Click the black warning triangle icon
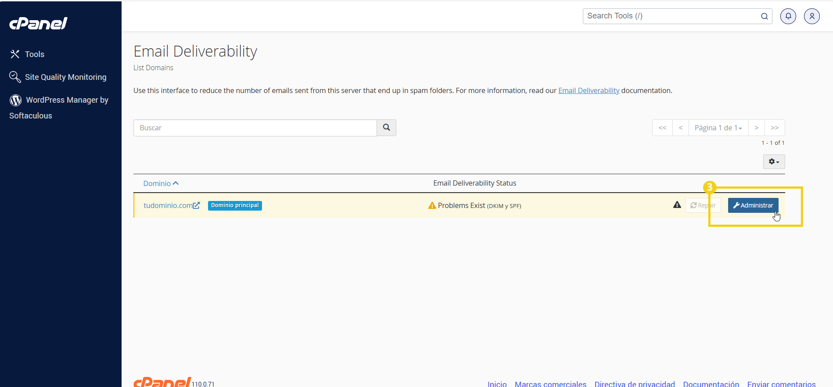The image size is (833, 387). click(677, 205)
